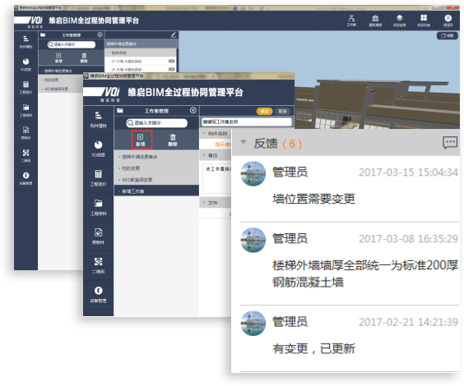
Task: Click the chat bubble icon in 反馈 header
Action: click(450, 143)
